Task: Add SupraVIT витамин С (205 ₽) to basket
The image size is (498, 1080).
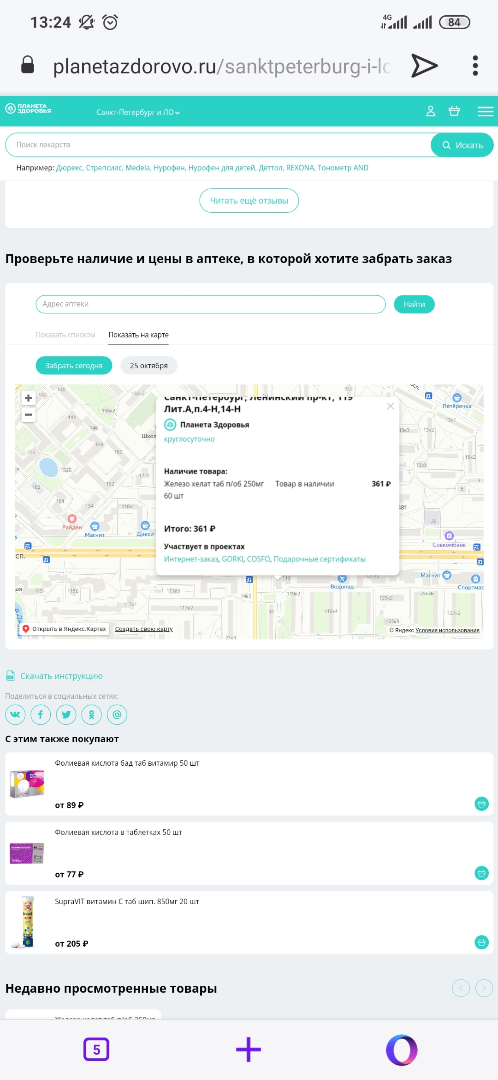Action: click(481, 942)
